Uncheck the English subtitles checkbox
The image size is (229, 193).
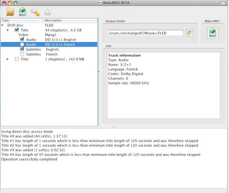coord(22,49)
